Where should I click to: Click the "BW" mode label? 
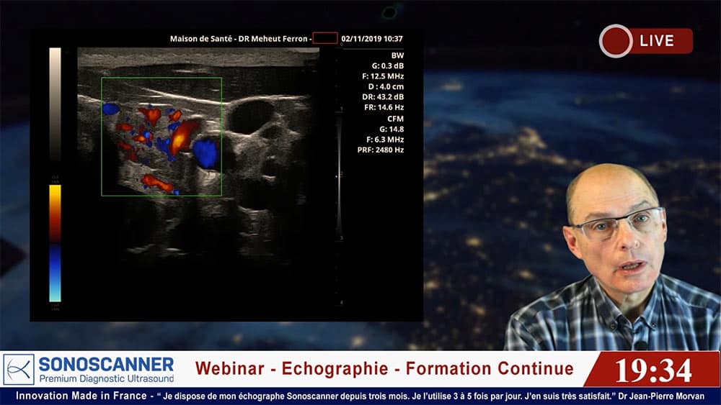[397, 55]
